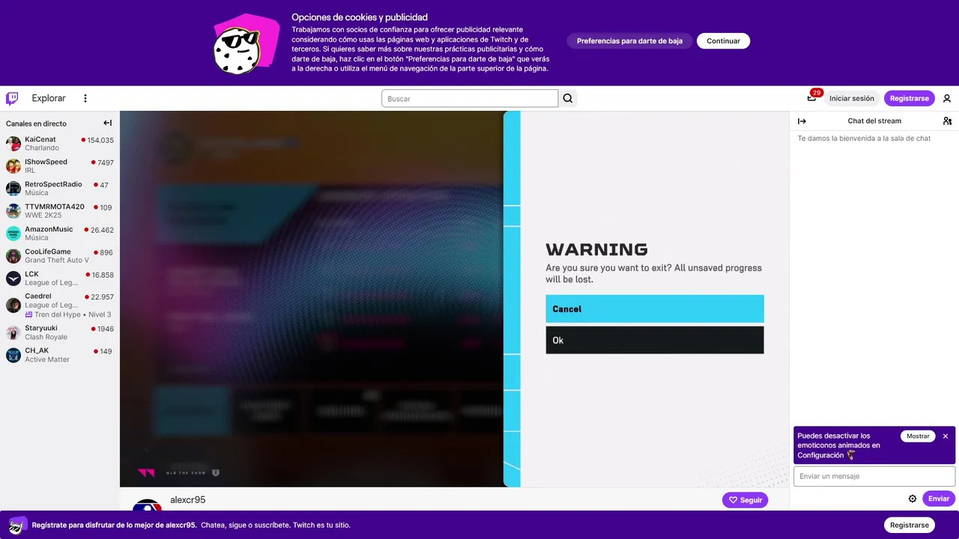Collapse the live channels sidebar arrow
Screen dimensions: 959x539
[107, 123]
